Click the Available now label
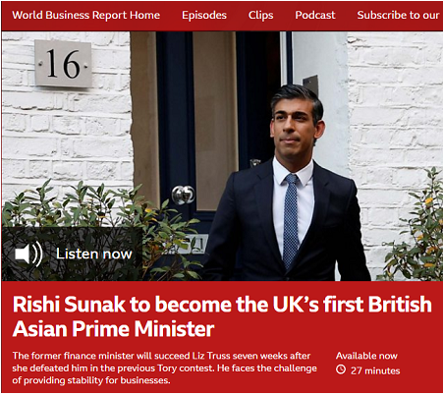 [366, 356]
